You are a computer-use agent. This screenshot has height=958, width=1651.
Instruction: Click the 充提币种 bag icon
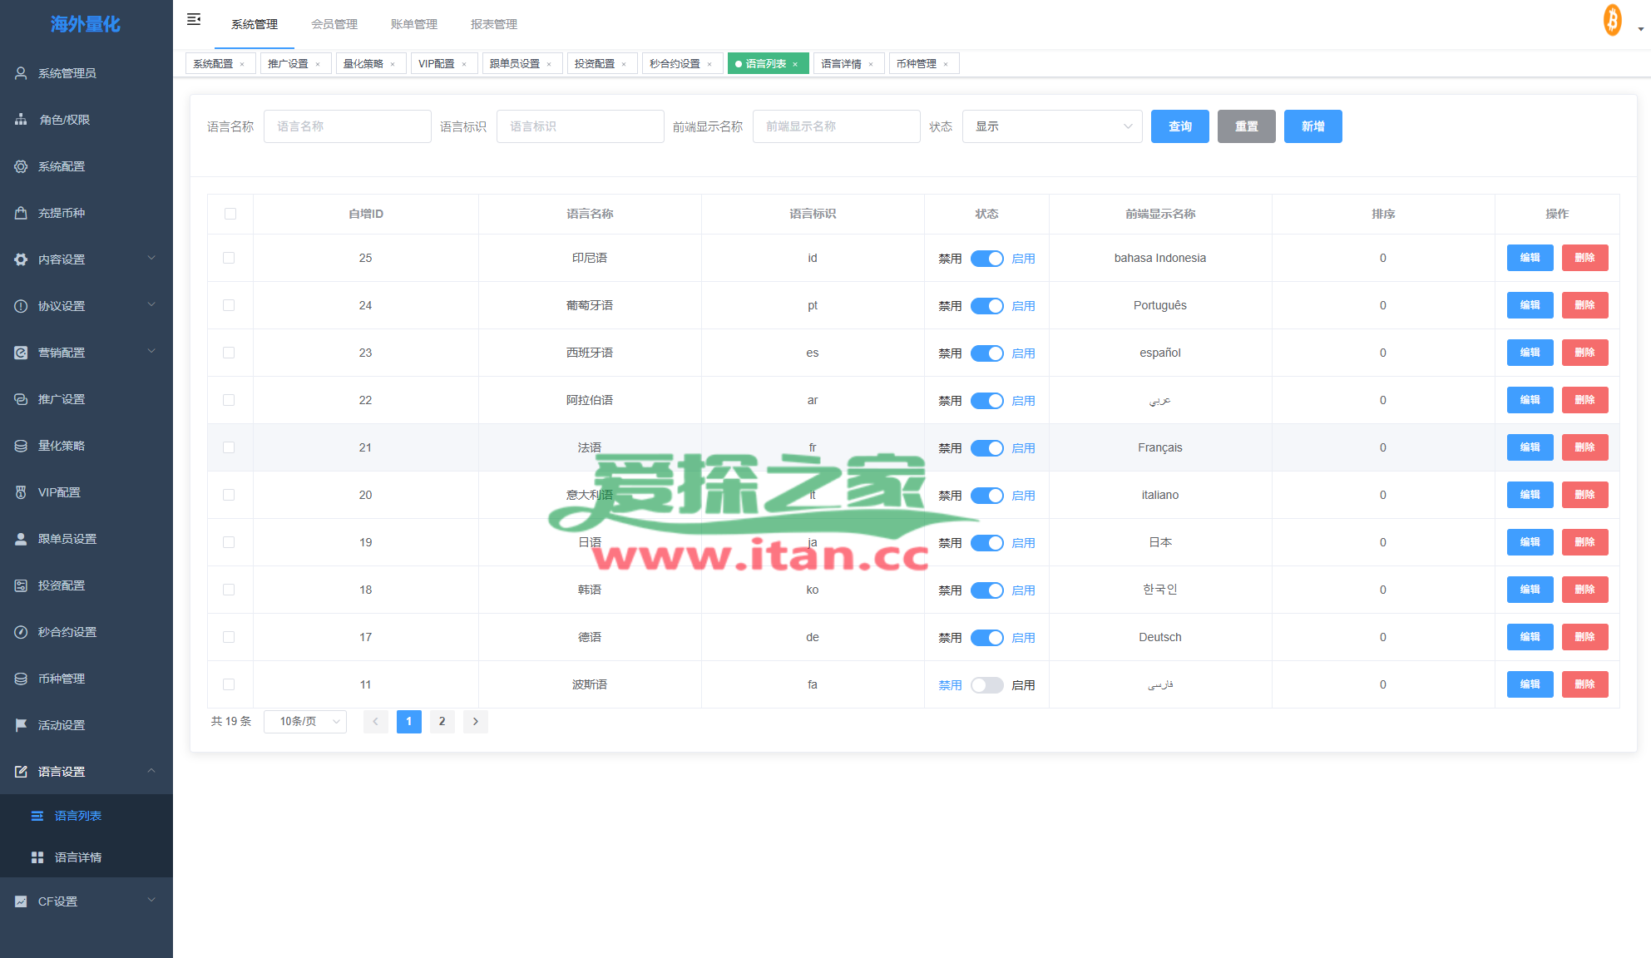(x=21, y=213)
